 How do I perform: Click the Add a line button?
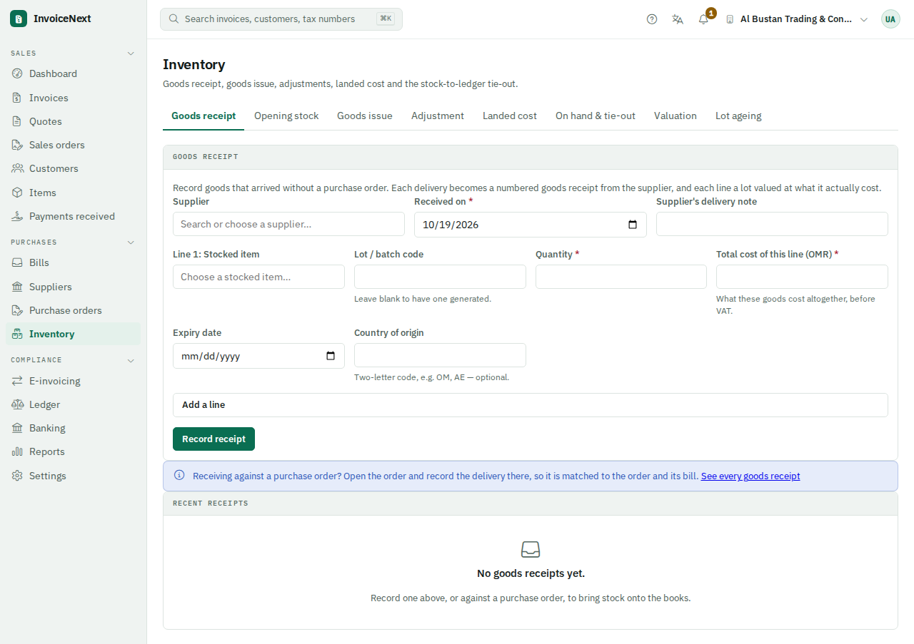pos(531,405)
